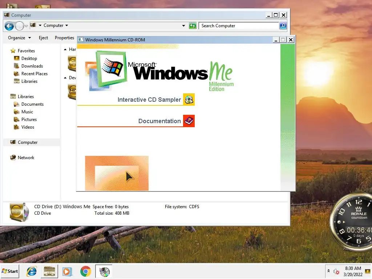
Task: Click the Favorites star icon
Action: [x=13, y=50]
